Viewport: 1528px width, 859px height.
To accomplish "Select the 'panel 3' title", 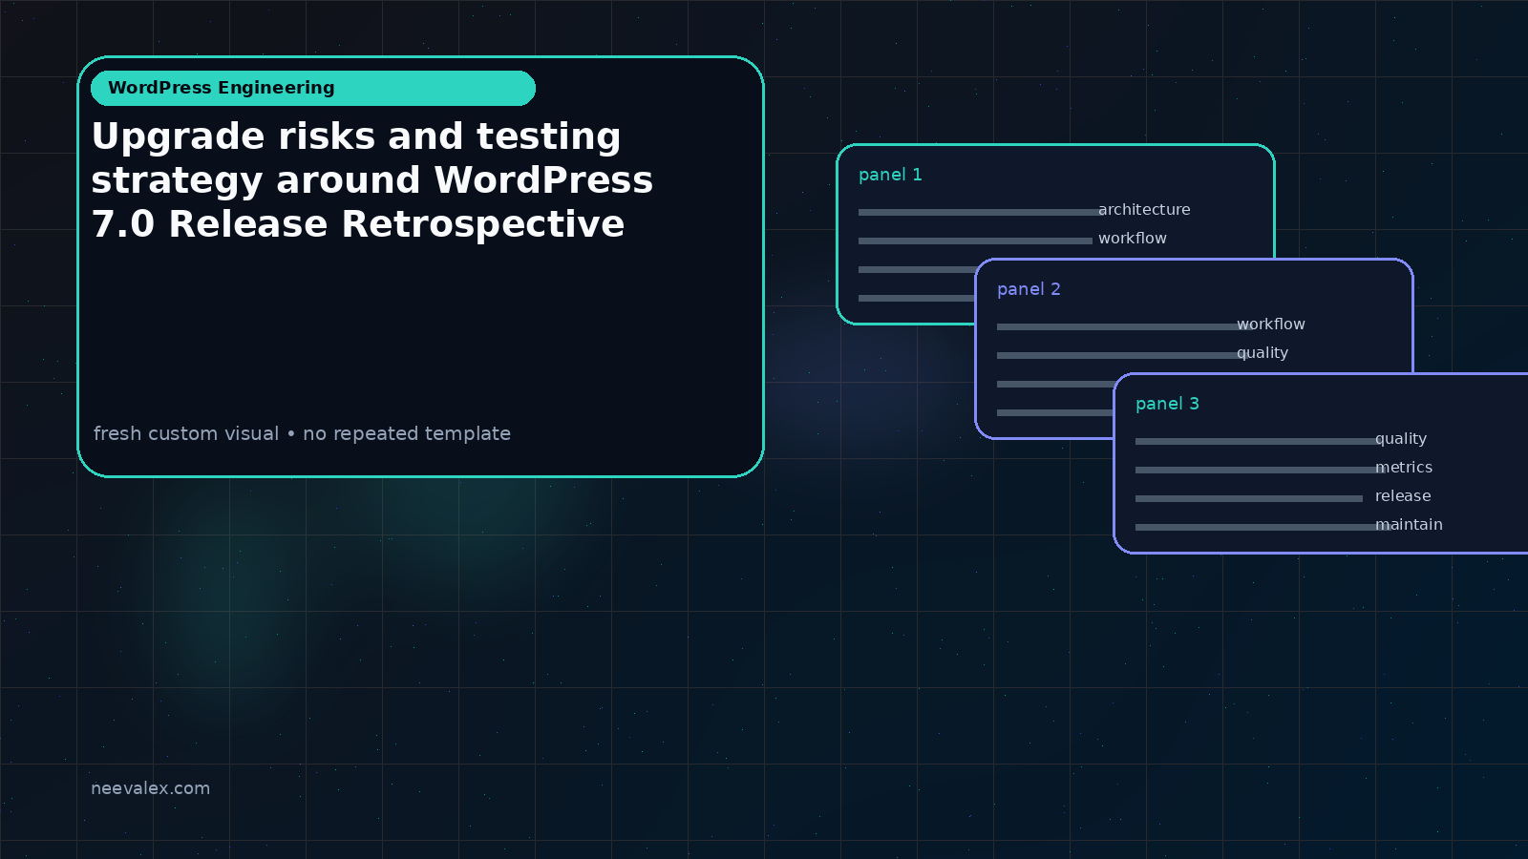I will click(x=1167, y=404).
